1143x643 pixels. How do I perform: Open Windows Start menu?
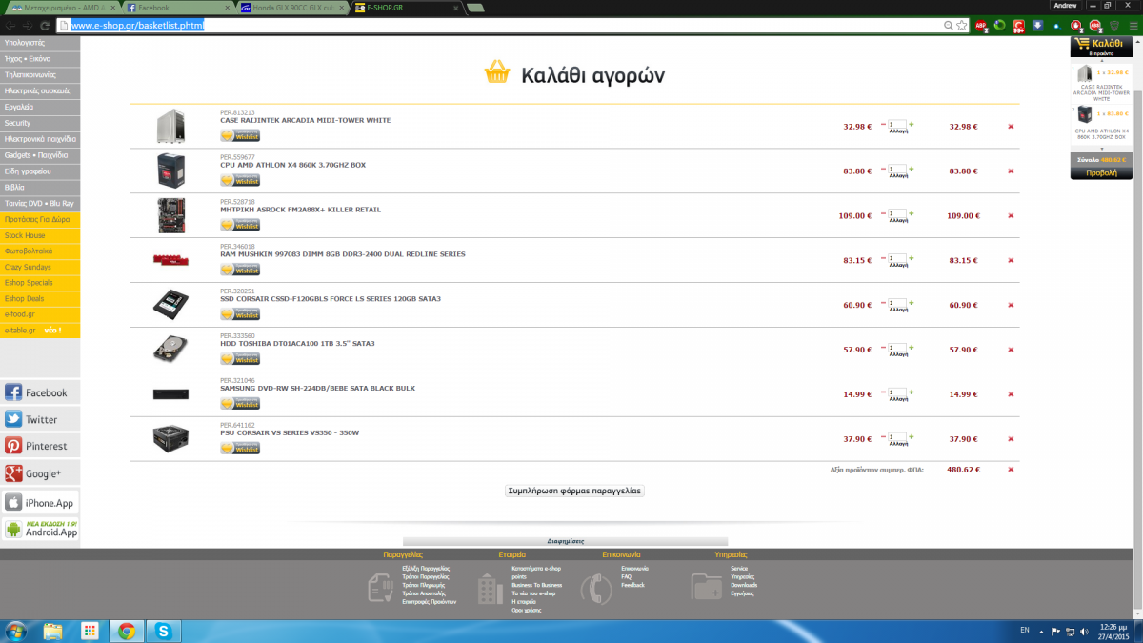coord(16,631)
